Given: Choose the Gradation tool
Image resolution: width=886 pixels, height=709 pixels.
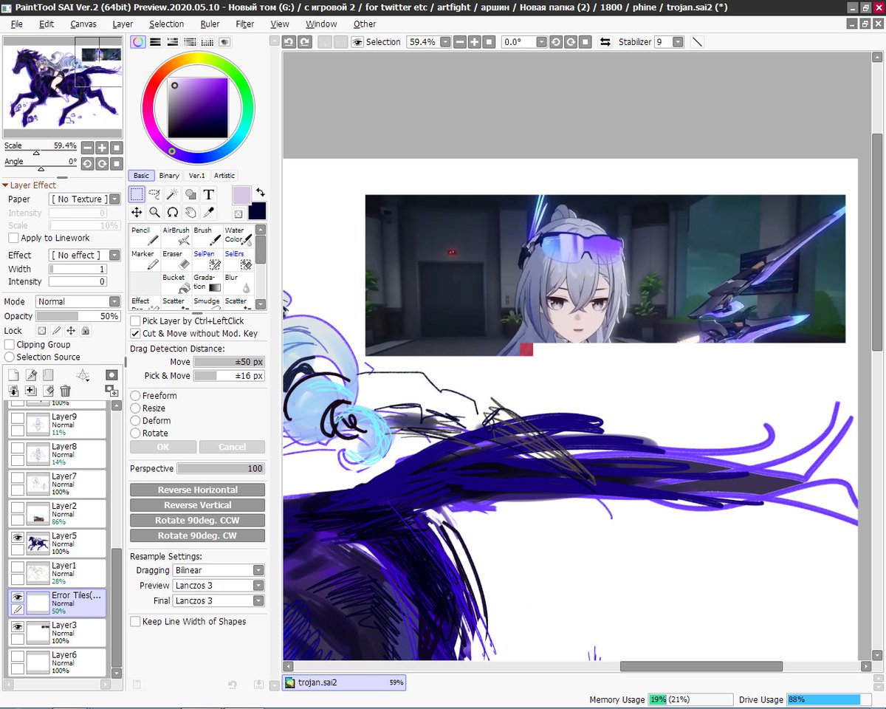Looking at the screenshot, I should point(207,284).
